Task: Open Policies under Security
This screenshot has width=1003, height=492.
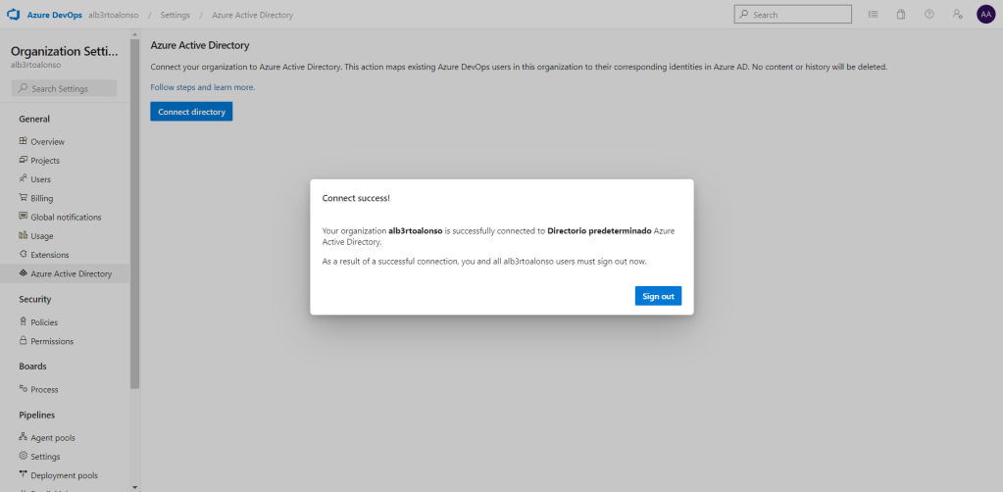Action: point(44,322)
